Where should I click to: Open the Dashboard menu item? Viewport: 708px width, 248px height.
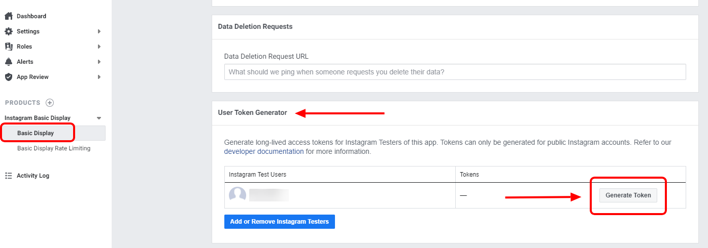[x=31, y=16]
